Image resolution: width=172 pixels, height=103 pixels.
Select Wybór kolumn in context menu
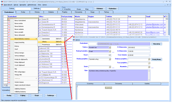coord(24,82)
